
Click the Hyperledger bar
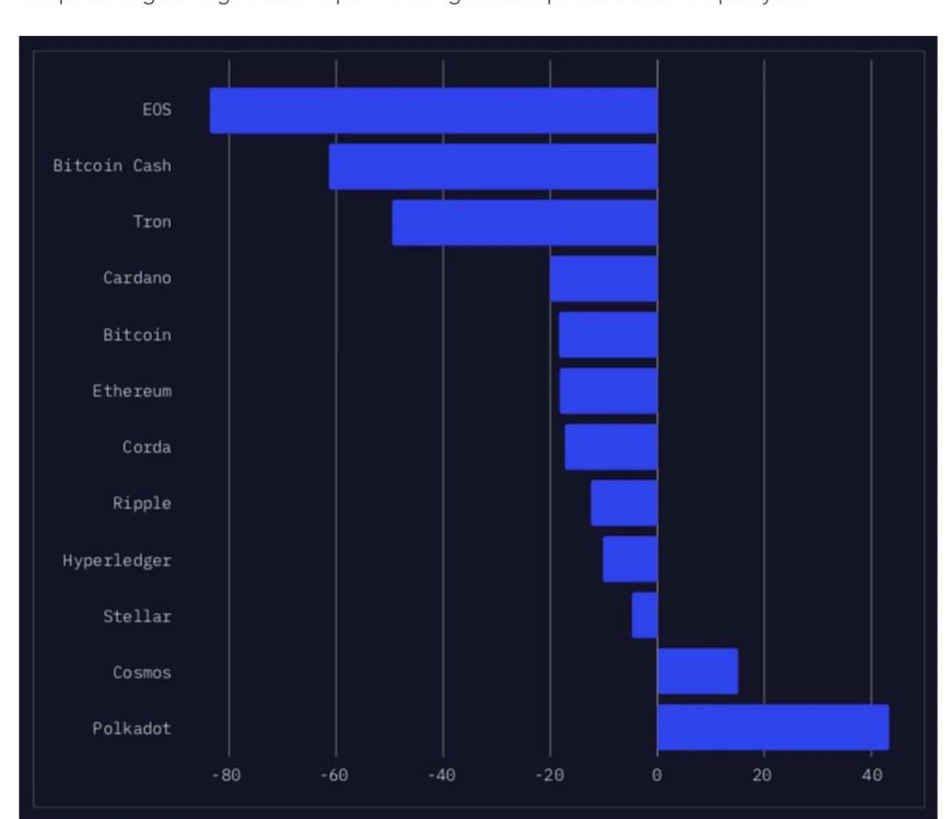point(630,559)
